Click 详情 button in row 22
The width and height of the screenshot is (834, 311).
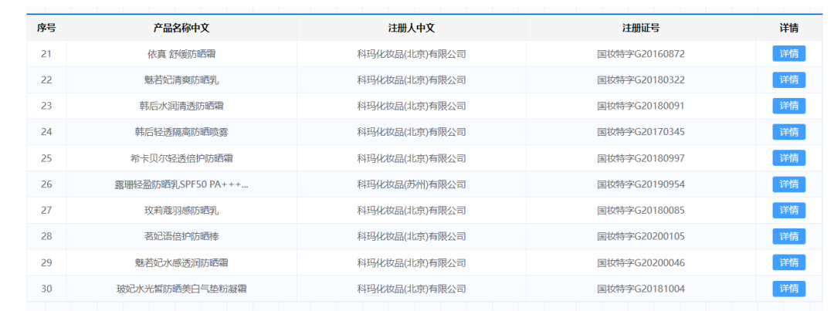[788, 80]
